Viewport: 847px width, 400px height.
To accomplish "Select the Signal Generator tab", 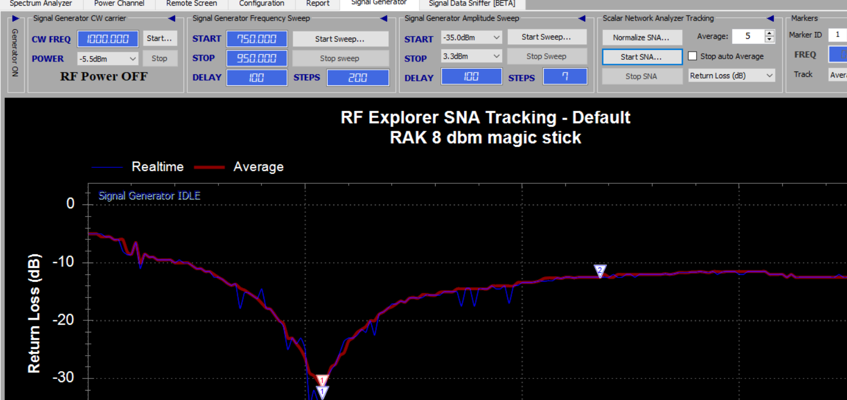I will click(379, 3).
